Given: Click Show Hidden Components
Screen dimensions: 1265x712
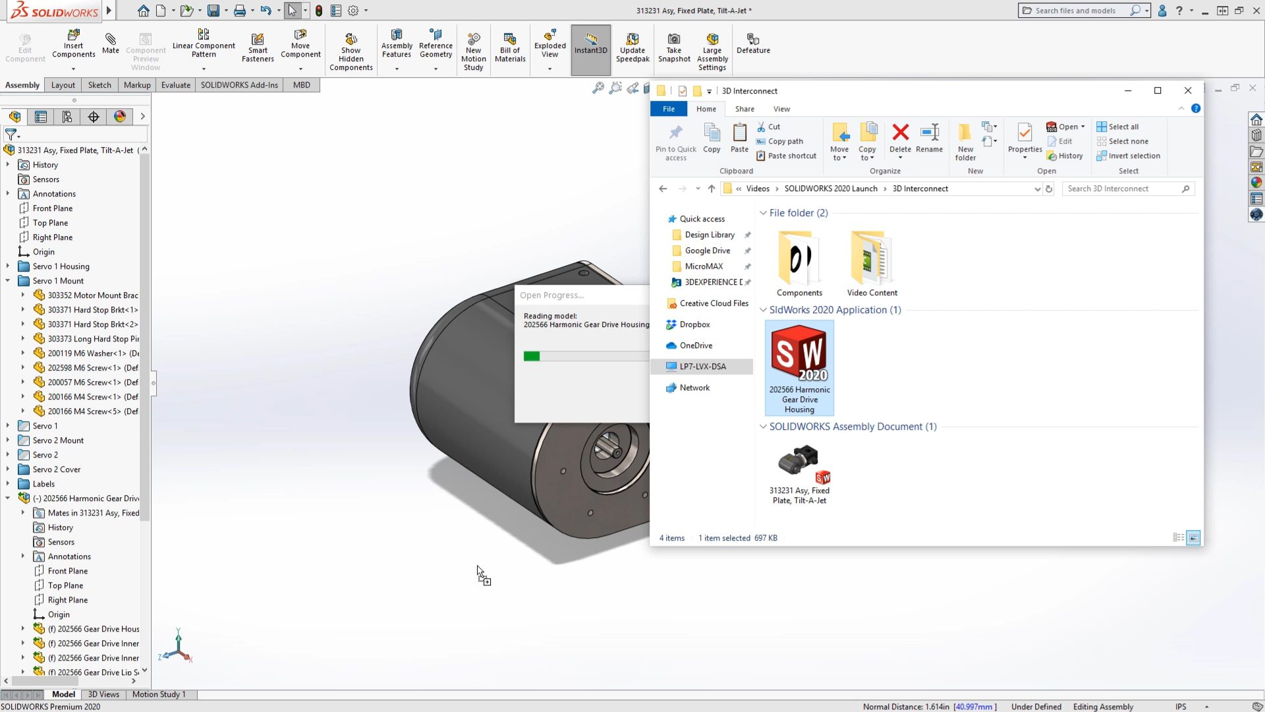Looking at the screenshot, I should point(351,51).
